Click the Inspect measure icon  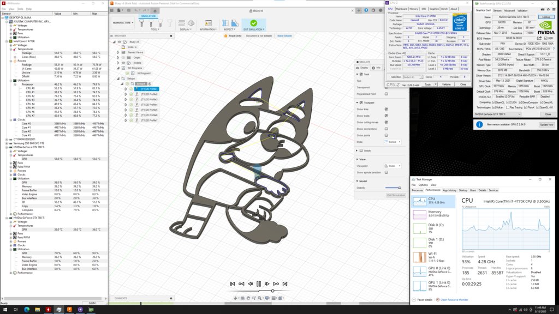tap(225, 23)
